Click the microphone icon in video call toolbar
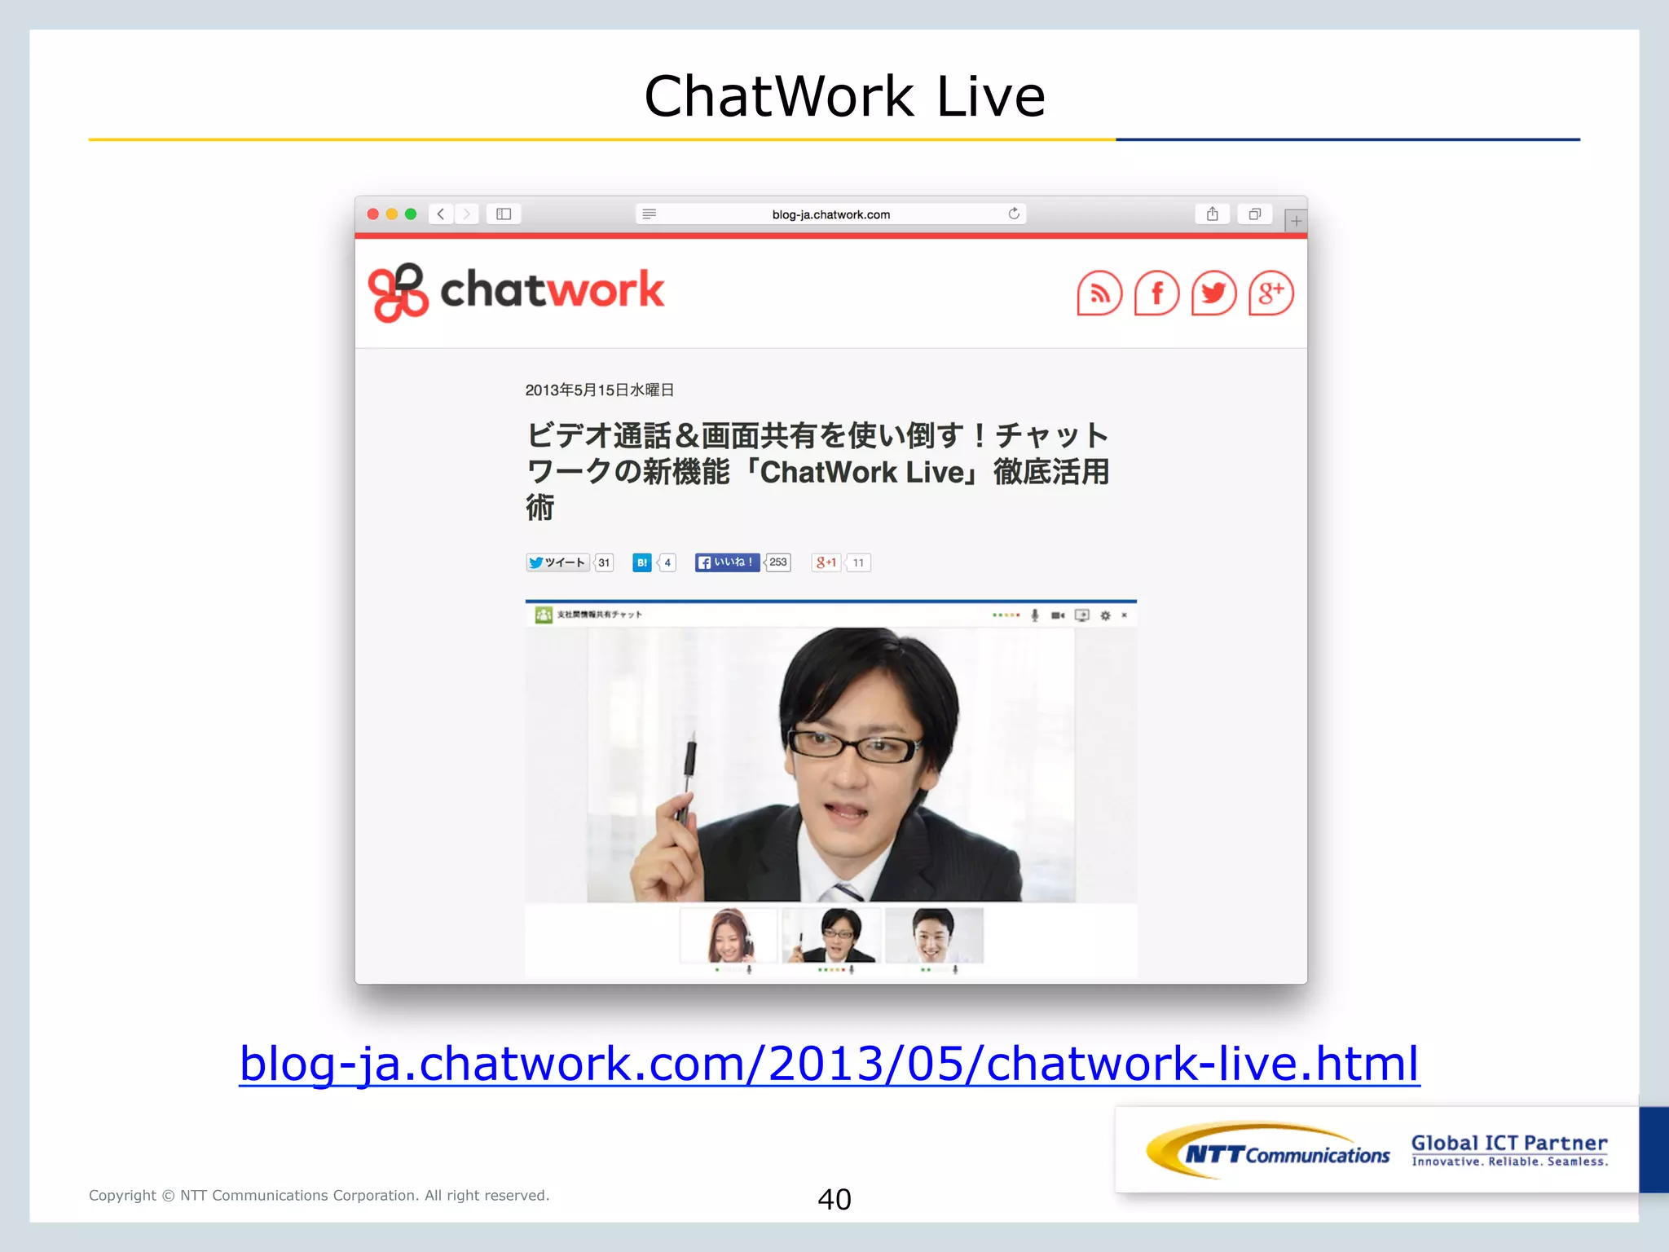1669x1252 pixels. [1035, 615]
